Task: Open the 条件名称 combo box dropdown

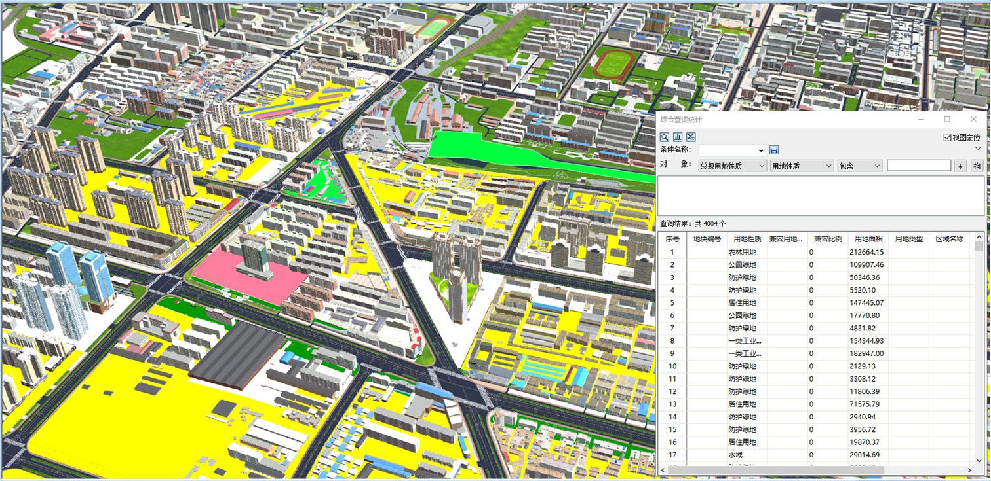Action: [761, 151]
